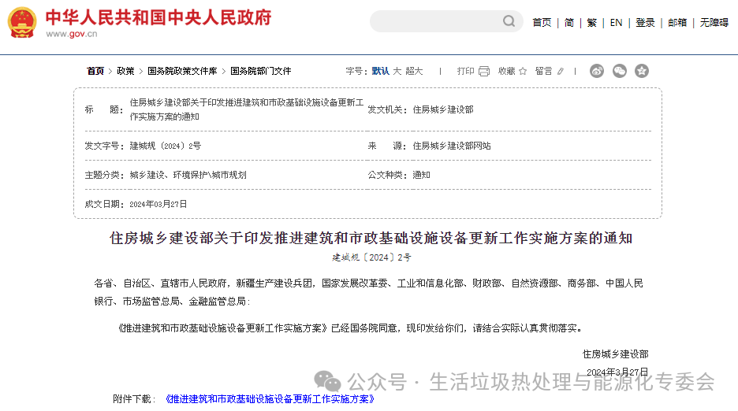
Task: Click subtitle 建城规〔2024〕2号 under headline
Action: (x=371, y=257)
